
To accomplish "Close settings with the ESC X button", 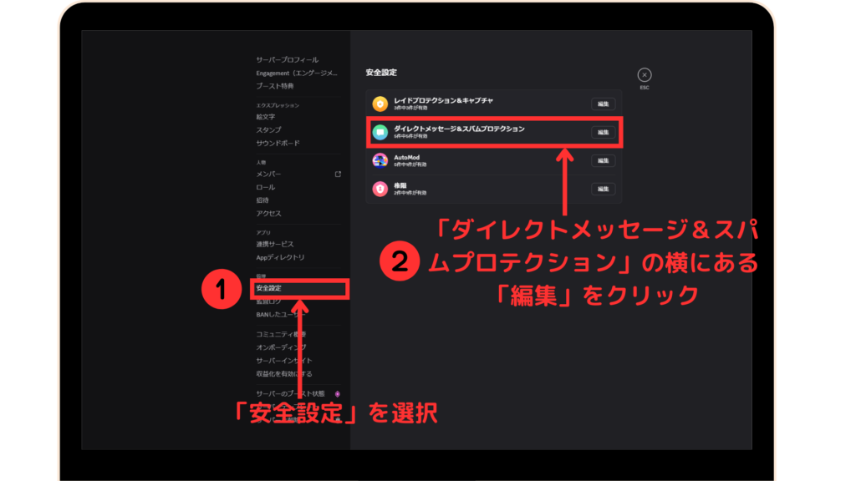I will pyautogui.click(x=645, y=74).
